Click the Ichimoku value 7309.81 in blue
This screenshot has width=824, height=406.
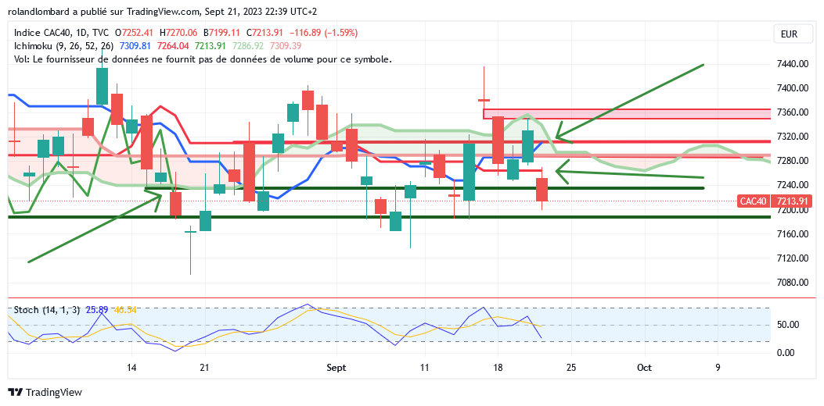point(137,46)
